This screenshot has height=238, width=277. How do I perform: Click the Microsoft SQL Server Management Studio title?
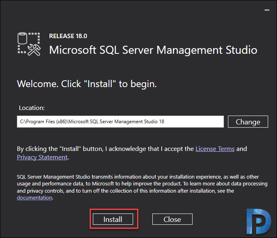(153, 50)
